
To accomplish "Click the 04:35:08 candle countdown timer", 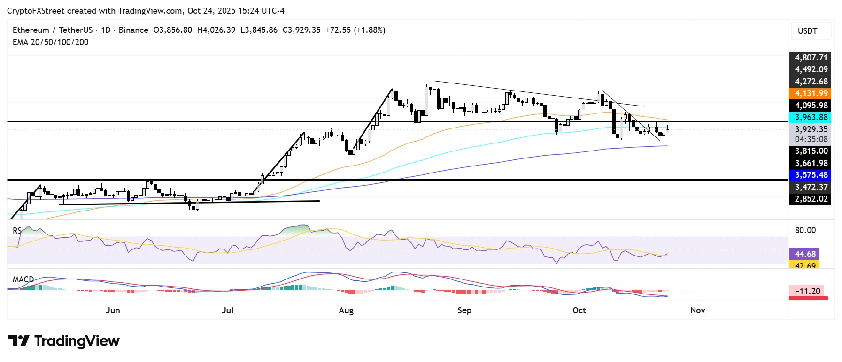I will point(810,139).
